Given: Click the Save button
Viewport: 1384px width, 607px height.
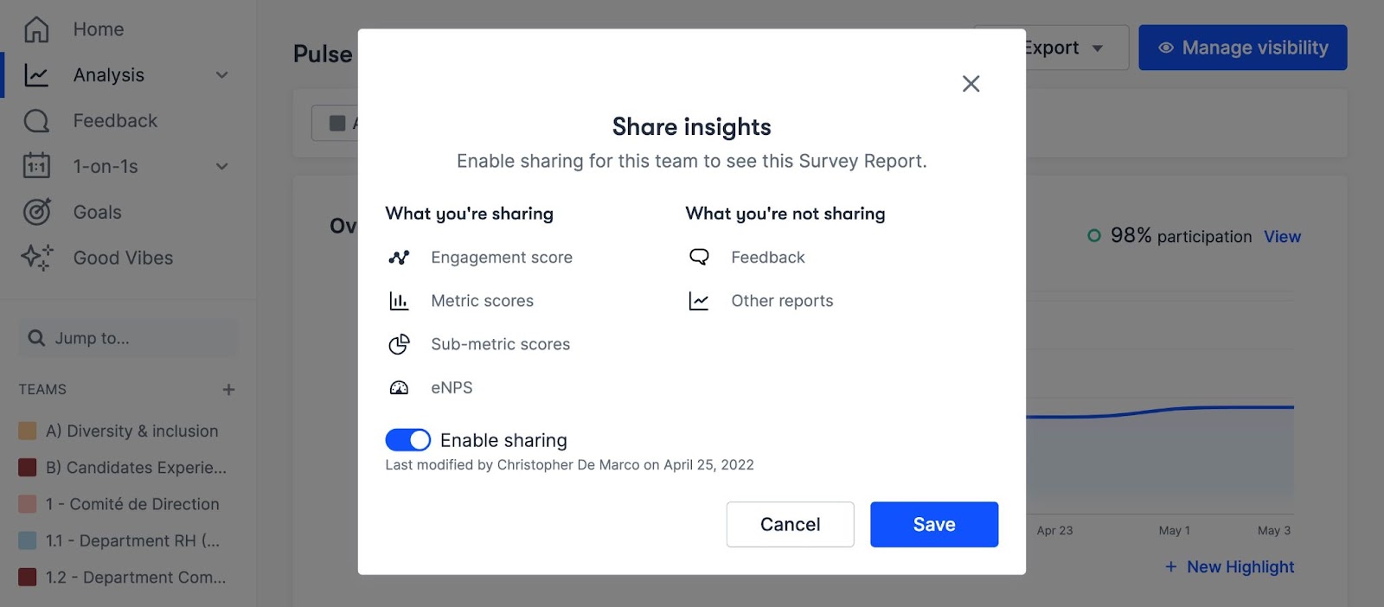Looking at the screenshot, I should point(934,524).
